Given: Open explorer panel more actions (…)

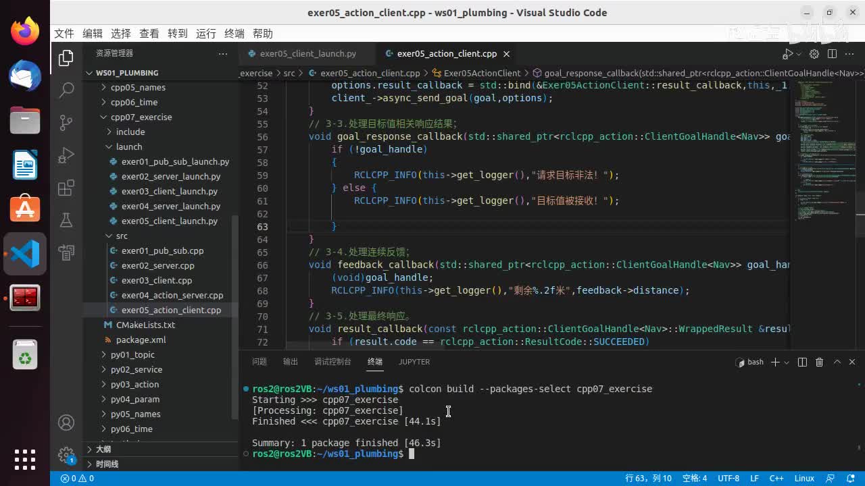Looking at the screenshot, I should 223,53.
